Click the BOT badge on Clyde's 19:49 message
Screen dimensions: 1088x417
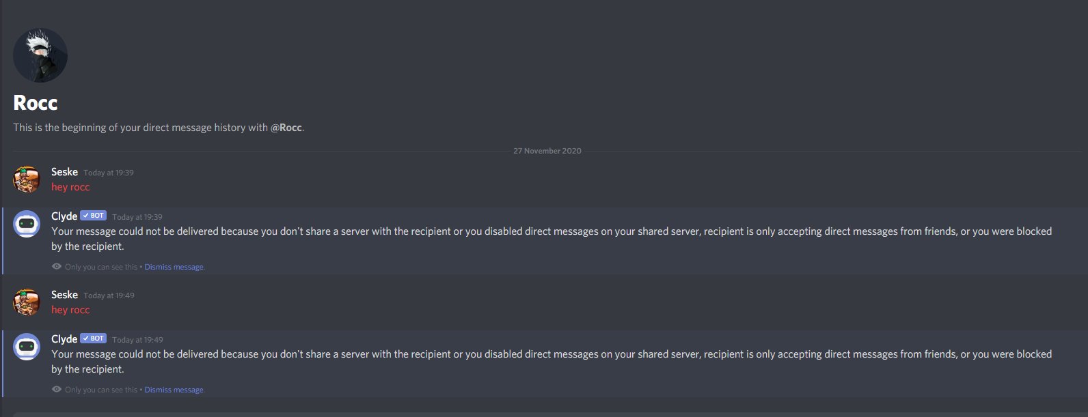(x=94, y=339)
